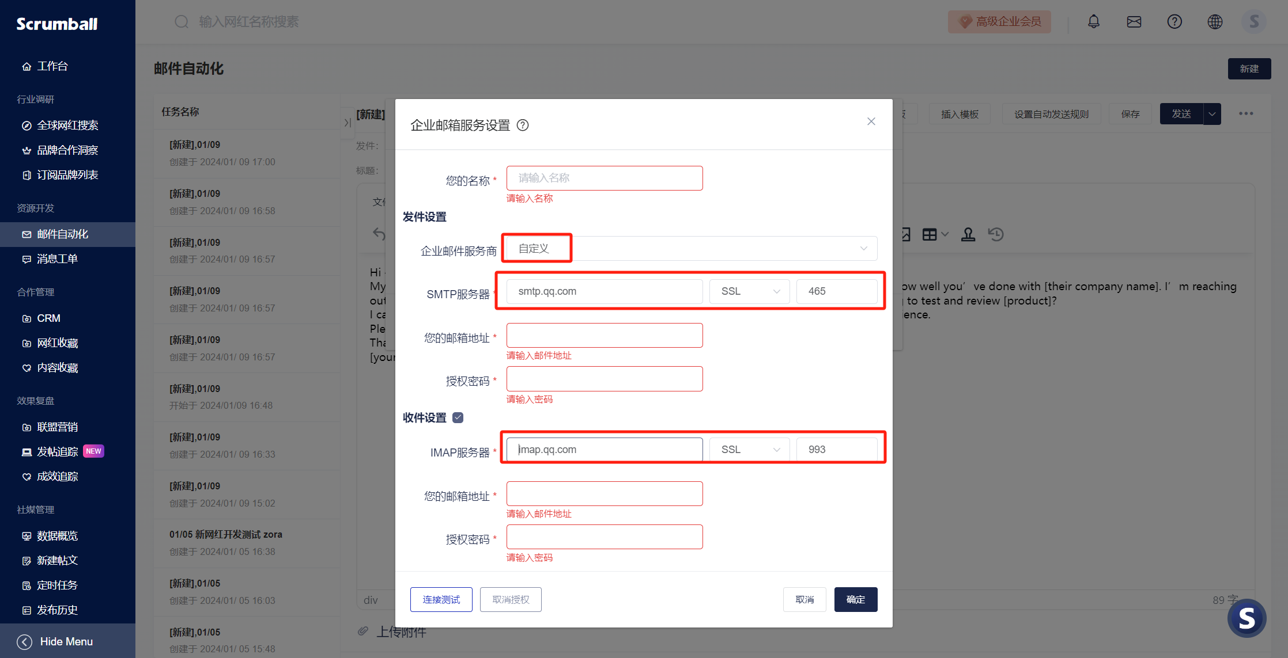
Task: Click the 保存 button
Action: pos(1130,114)
